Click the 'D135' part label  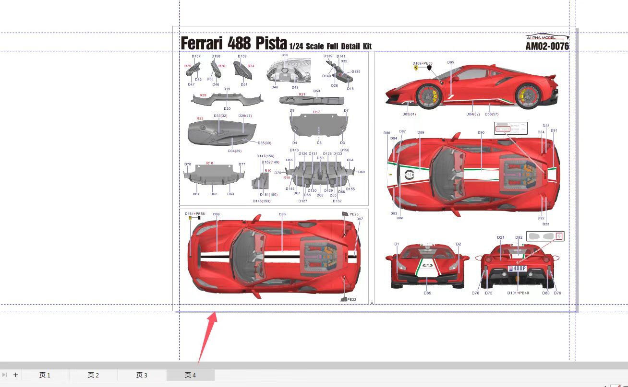point(356,71)
